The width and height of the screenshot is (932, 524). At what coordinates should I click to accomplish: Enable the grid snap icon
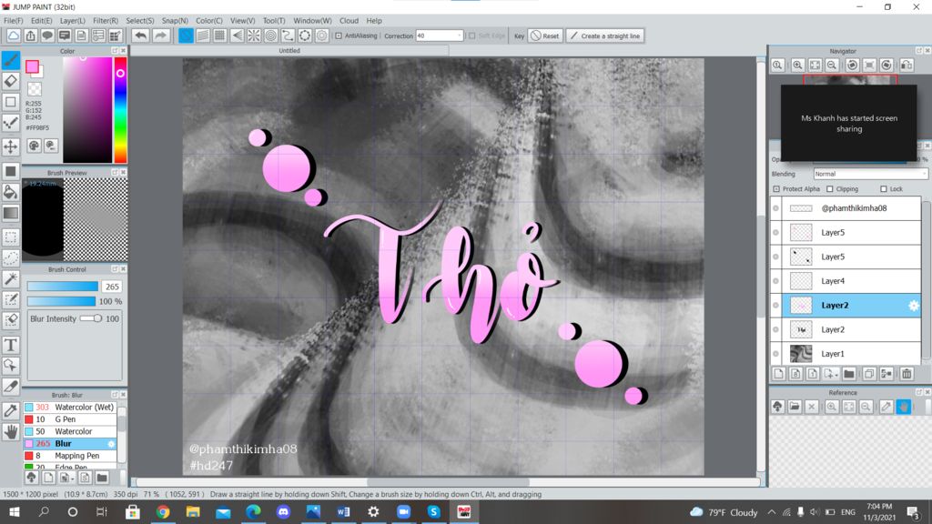219,35
